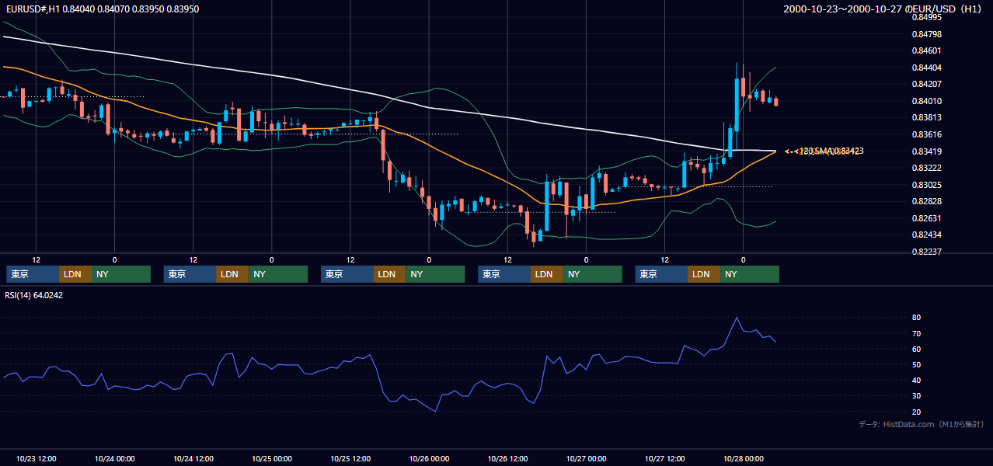
Task: Pick the RSI 40 scale value
Action: (x=917, y=381)
